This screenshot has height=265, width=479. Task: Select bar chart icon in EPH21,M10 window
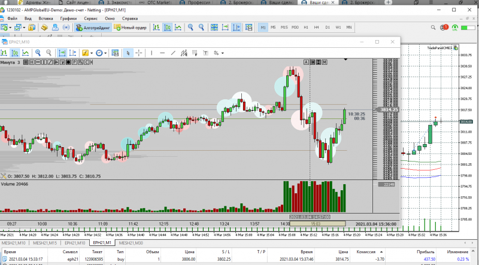click(x=4, y=53)
